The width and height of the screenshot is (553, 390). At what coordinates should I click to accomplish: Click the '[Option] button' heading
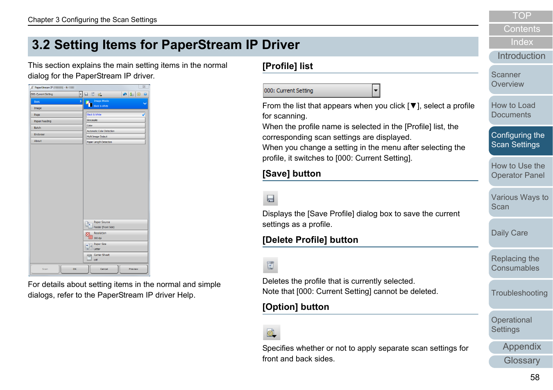point(296,307)
